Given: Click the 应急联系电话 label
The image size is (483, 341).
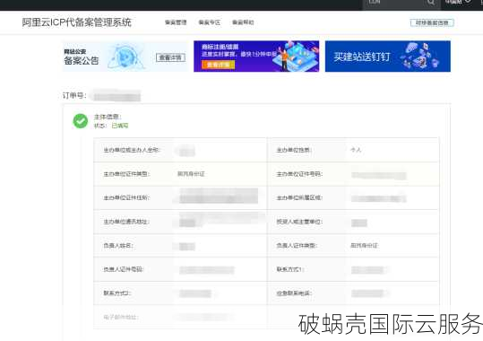Looking at the screenshot, I should [294, 293].
